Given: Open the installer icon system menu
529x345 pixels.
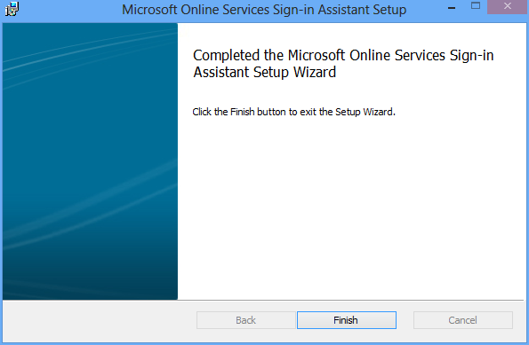Looking at the screenshot, I should 12,9.
